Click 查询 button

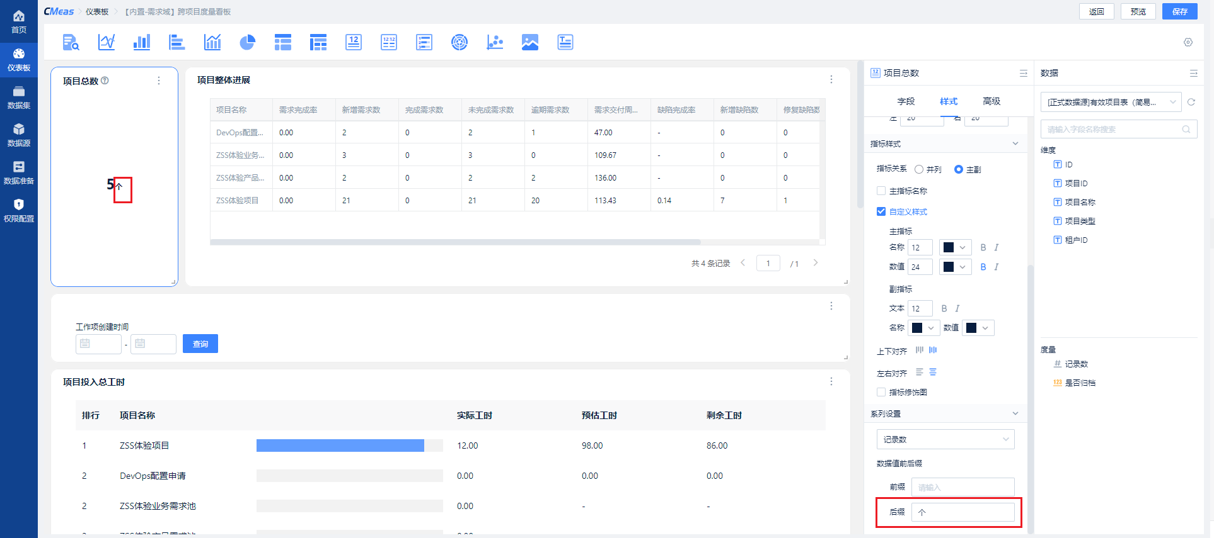[200, 344]
